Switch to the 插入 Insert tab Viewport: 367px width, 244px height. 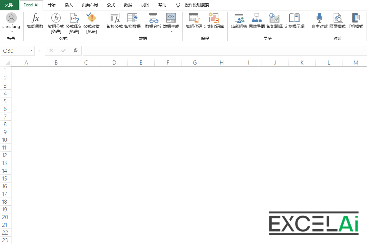pos(68,5)
